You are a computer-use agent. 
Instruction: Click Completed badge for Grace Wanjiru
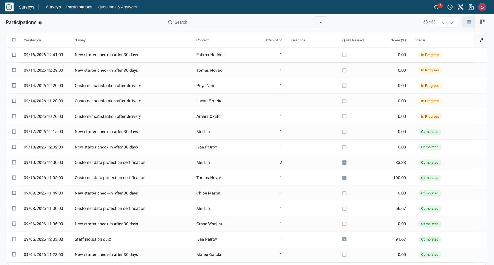tap(430, 224)
